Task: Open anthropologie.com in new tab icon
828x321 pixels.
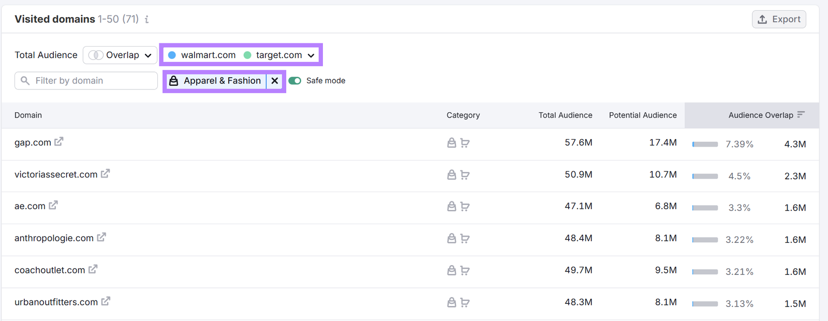Action: coord(101,237)
